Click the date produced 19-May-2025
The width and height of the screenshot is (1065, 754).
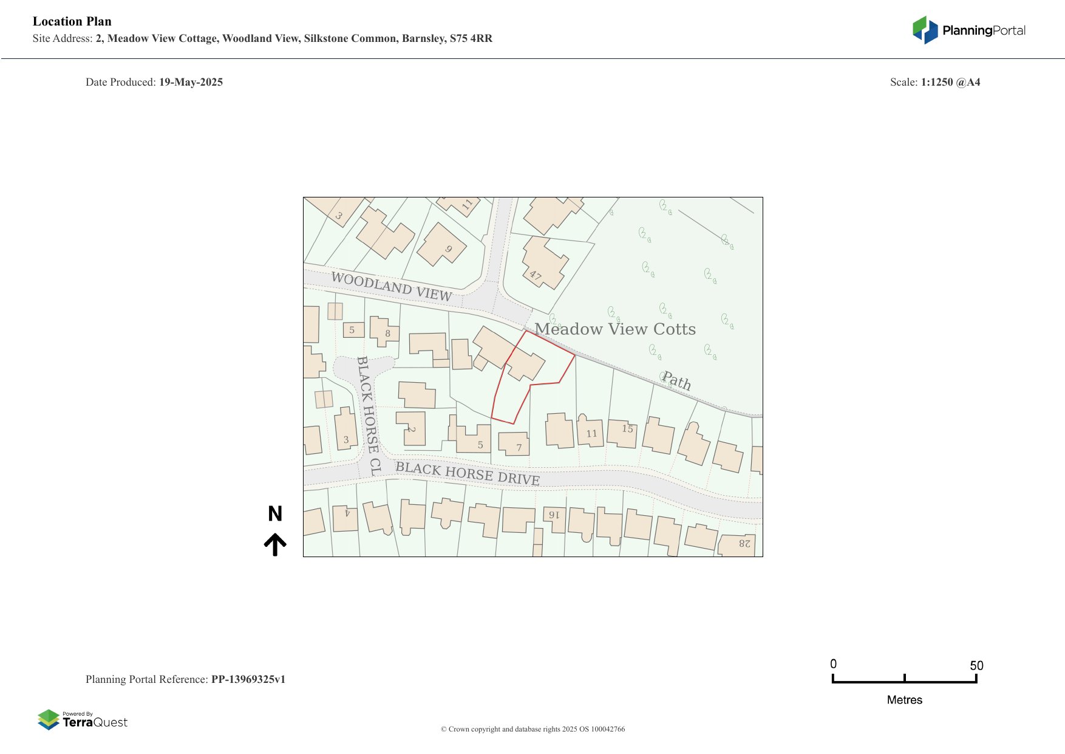pos(191,82)
